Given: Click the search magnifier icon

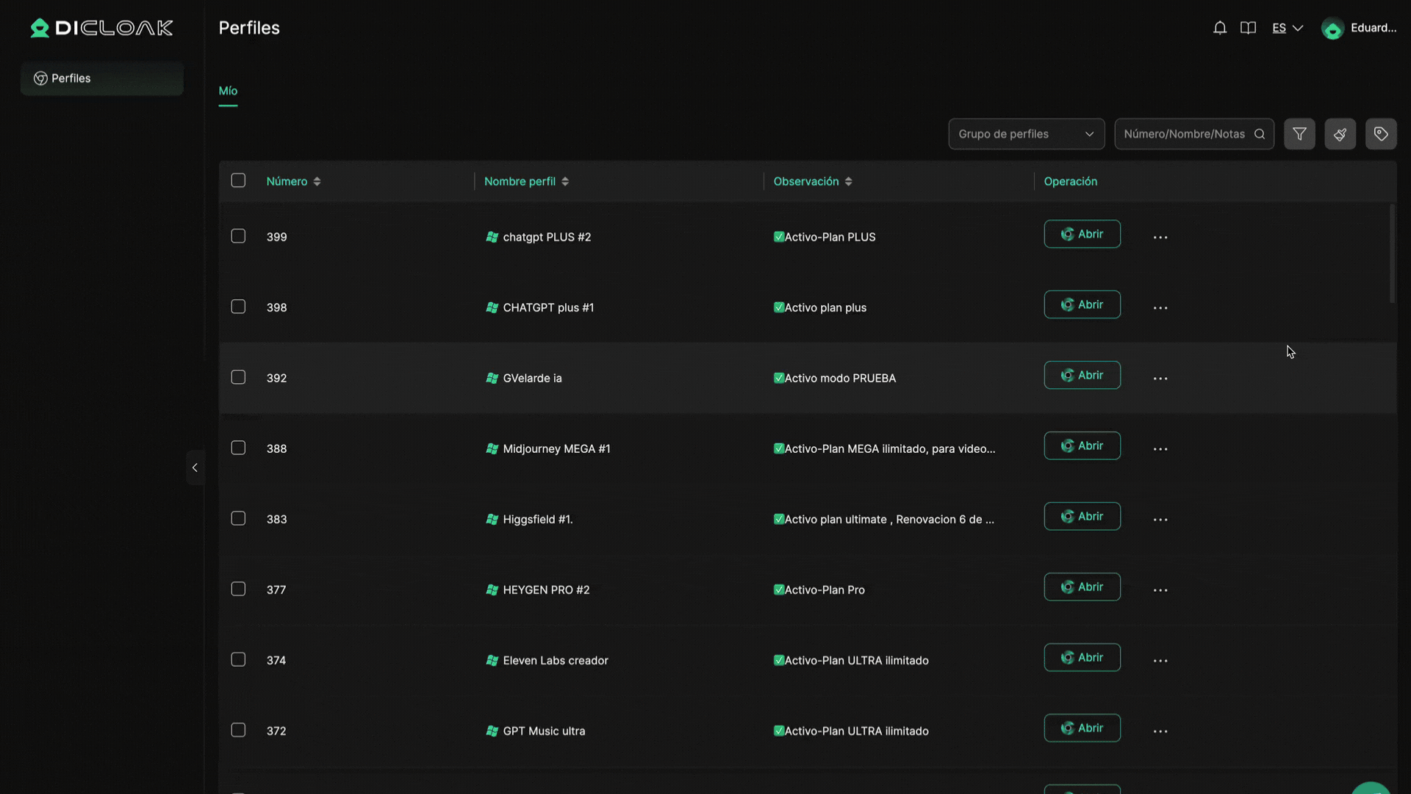Looking at the screenshot, I should point(1260,134).
